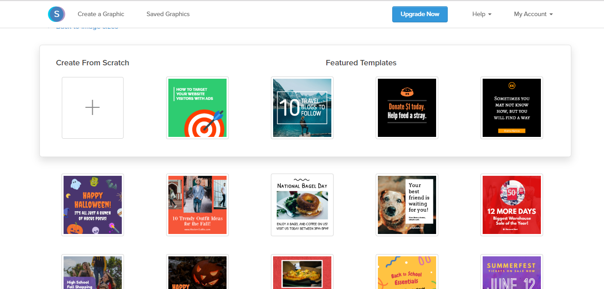Select the National Bagel Day template
This screenshot has width=604, height=289.
click(302, 205)
